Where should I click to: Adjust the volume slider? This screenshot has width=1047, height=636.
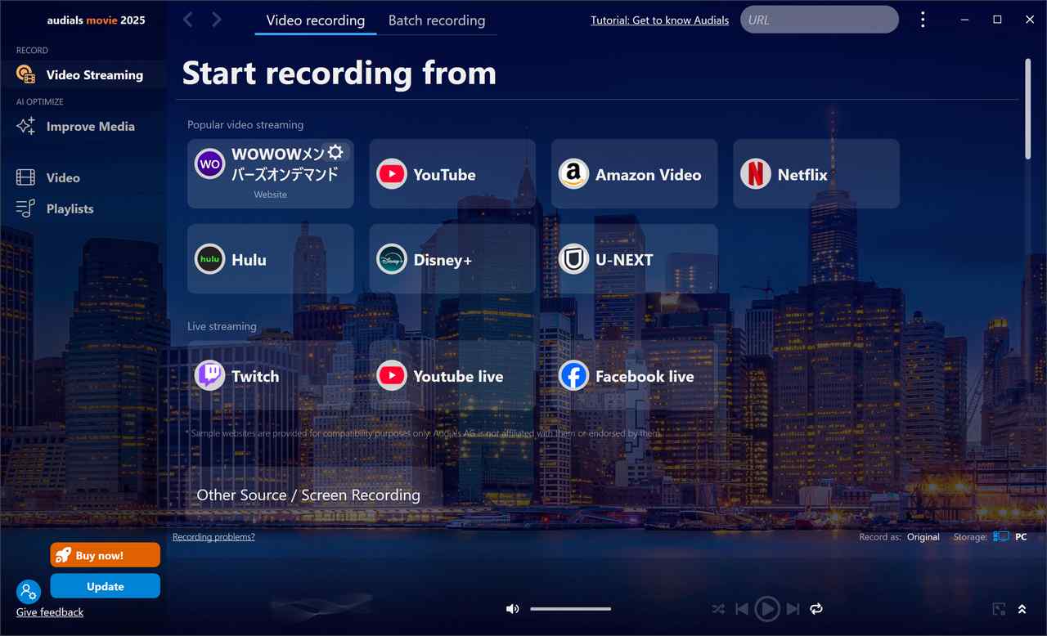point(570,608)
